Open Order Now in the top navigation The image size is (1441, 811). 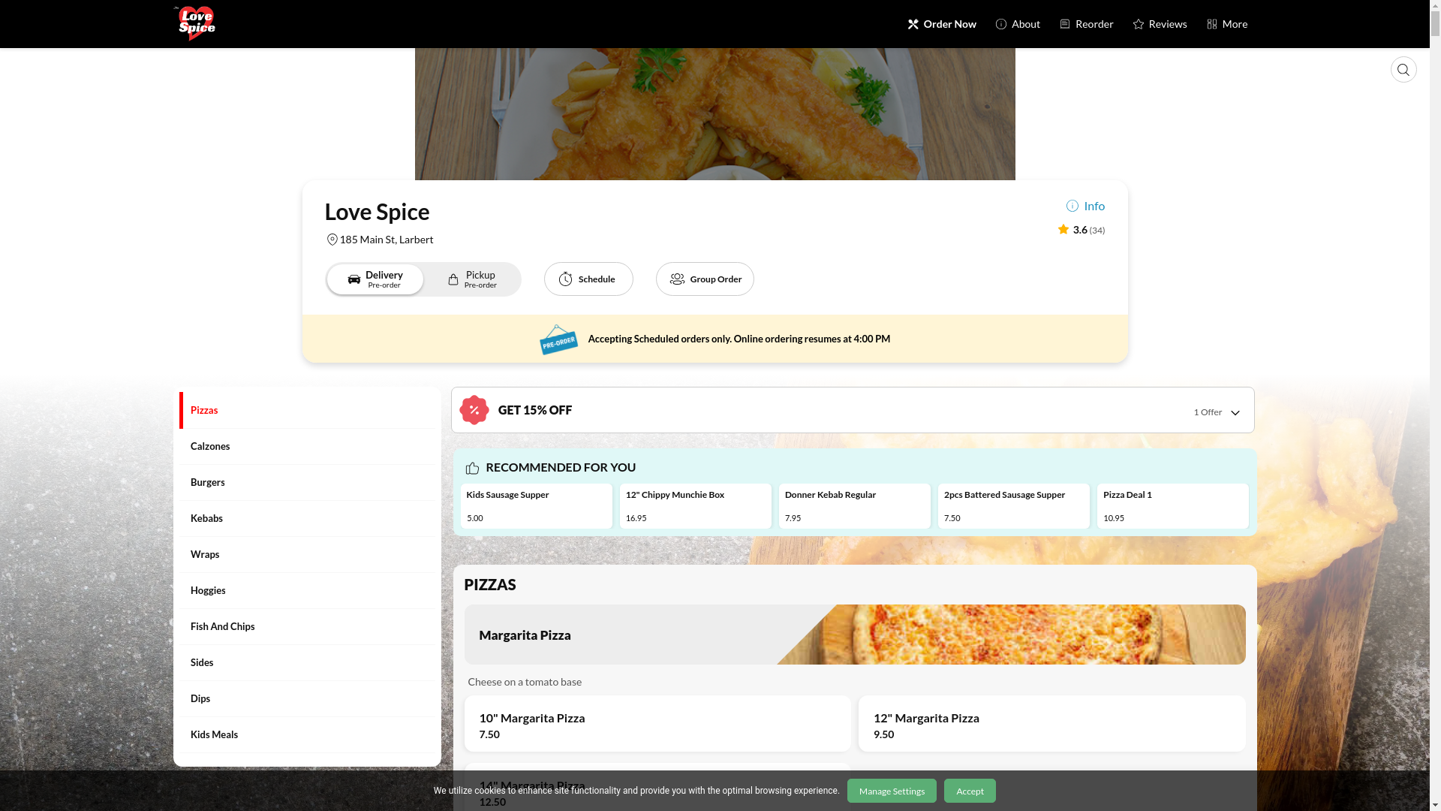coord(942,24)
